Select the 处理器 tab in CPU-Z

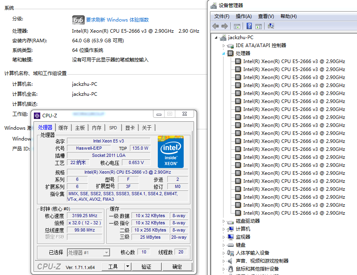[x=45, y=127]
